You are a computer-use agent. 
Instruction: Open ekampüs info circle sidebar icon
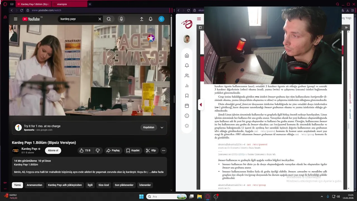point(187,116)
